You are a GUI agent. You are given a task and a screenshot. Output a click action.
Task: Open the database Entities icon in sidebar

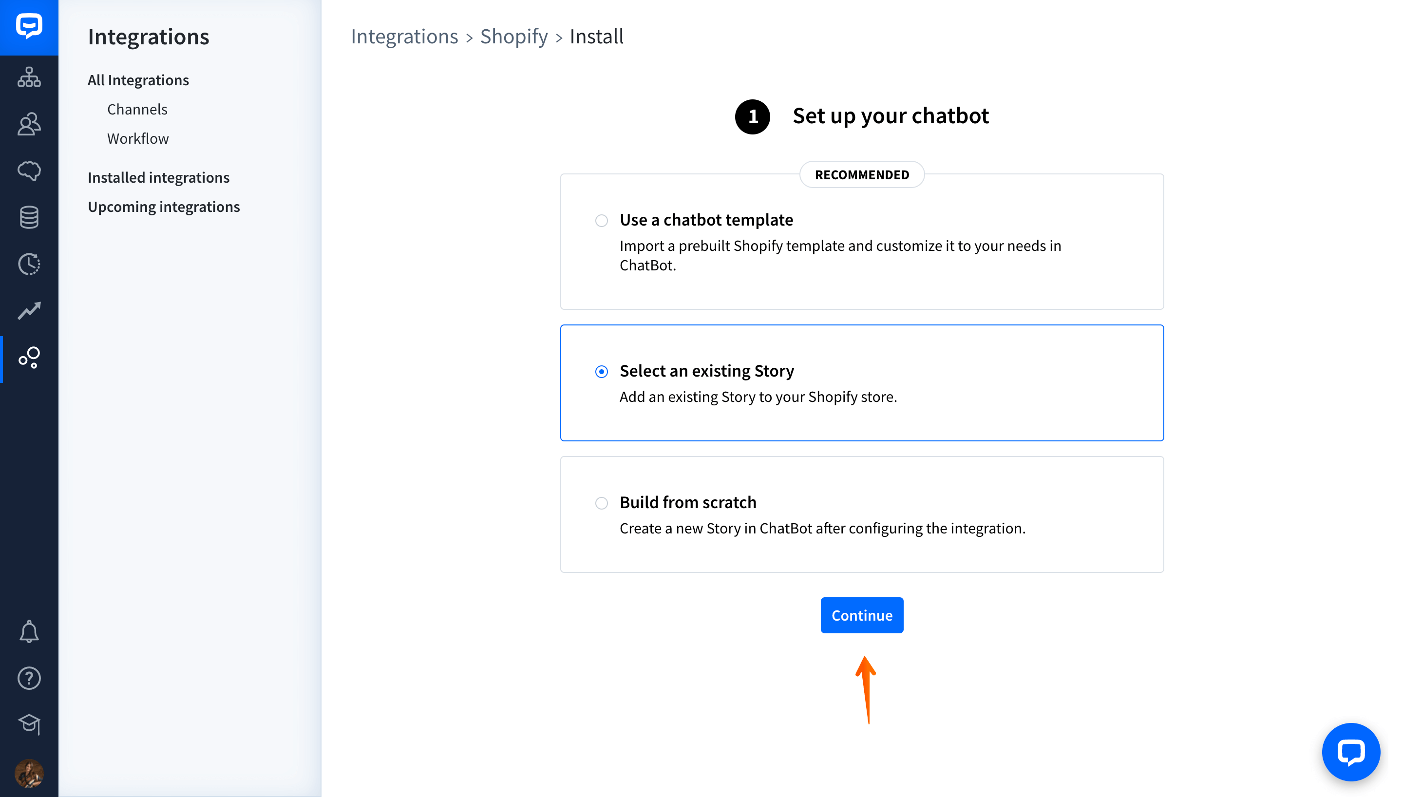pos(29,217)
